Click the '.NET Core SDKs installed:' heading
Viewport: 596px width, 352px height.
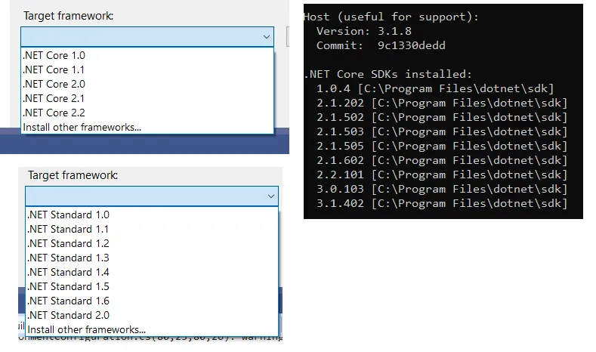[388, 74]
